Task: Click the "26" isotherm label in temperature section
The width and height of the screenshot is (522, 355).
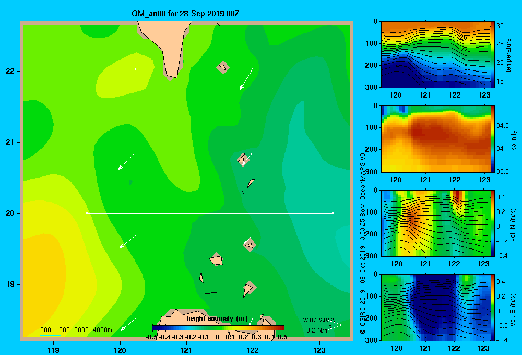Action: tap(464, 38)
